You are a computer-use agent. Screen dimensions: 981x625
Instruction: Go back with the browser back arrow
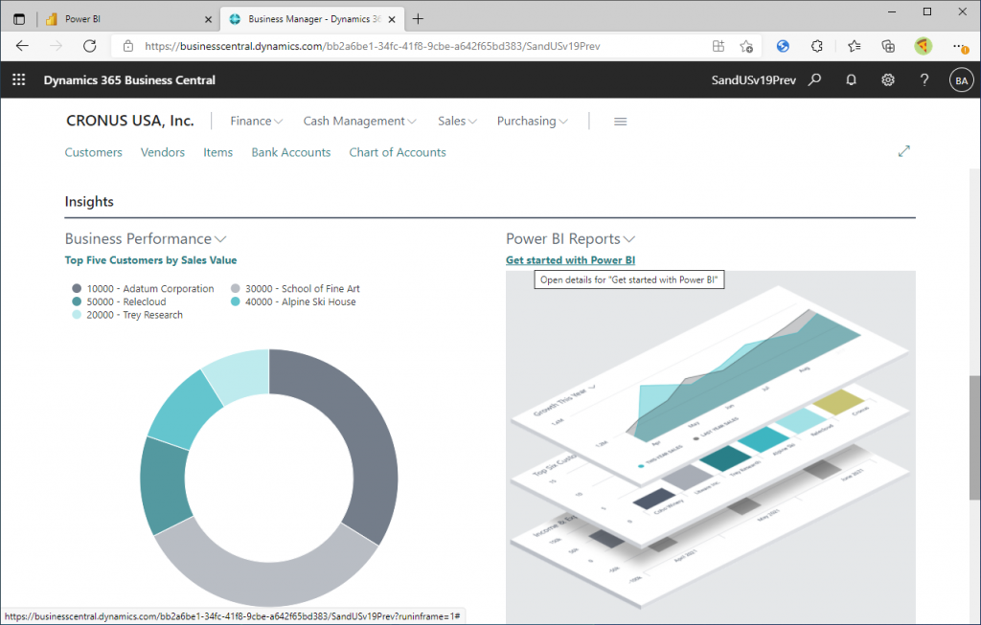pos(23,46)
